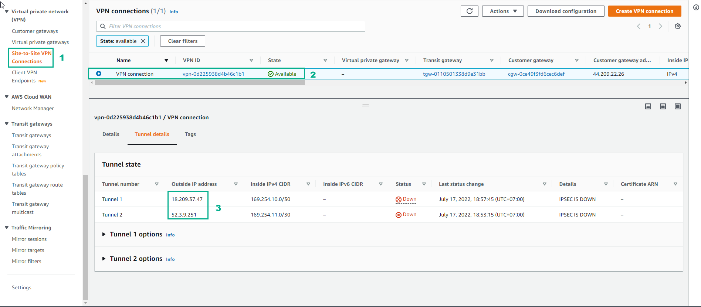Click the split panel resize handle
701x307 pixels.
pos(366,106)
